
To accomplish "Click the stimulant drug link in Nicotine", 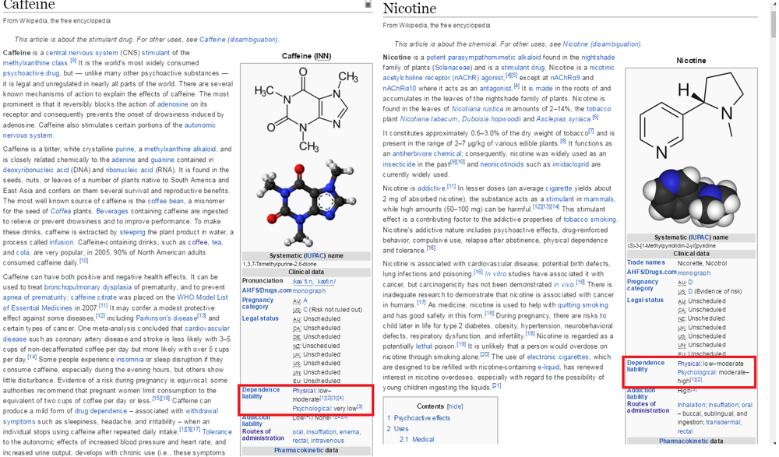I will coord(523,68).
